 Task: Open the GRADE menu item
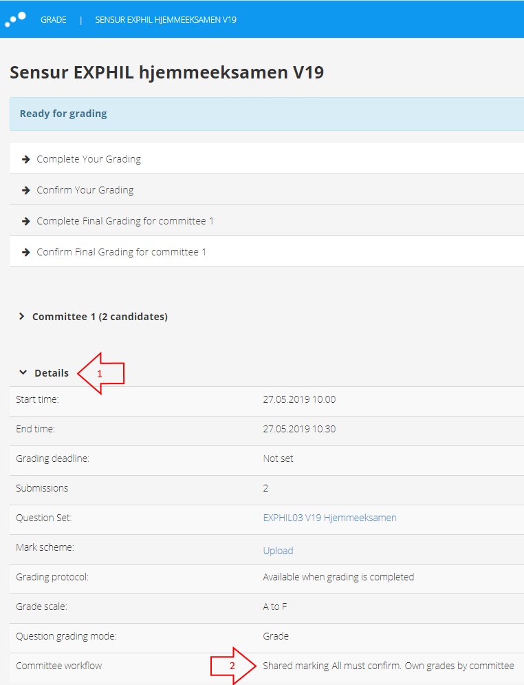point(53,20)
